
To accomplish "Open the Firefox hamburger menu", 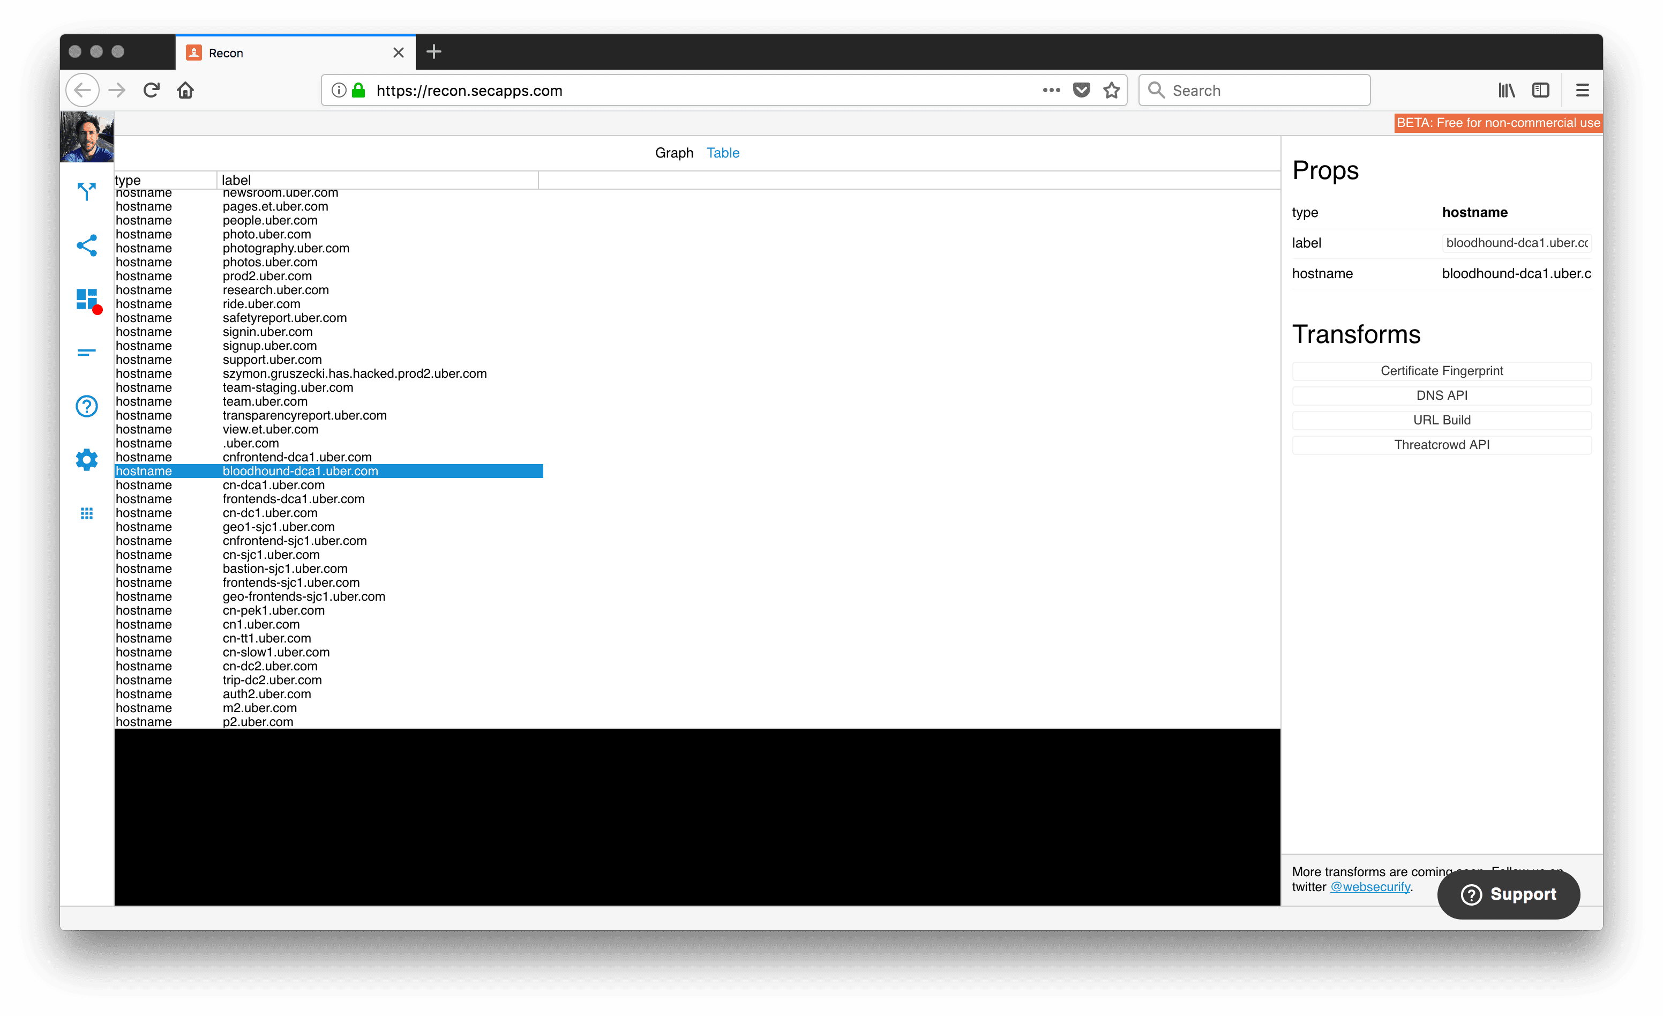I will [1582, 91].
